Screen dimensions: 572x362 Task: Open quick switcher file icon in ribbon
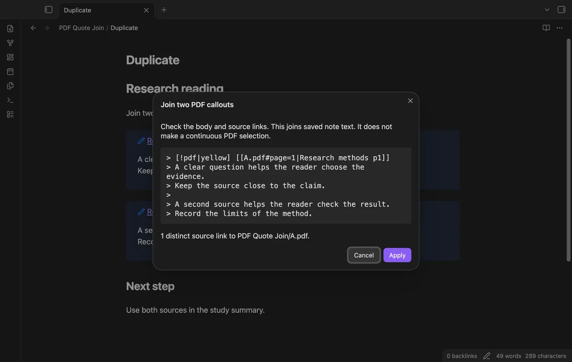point(10,29)
